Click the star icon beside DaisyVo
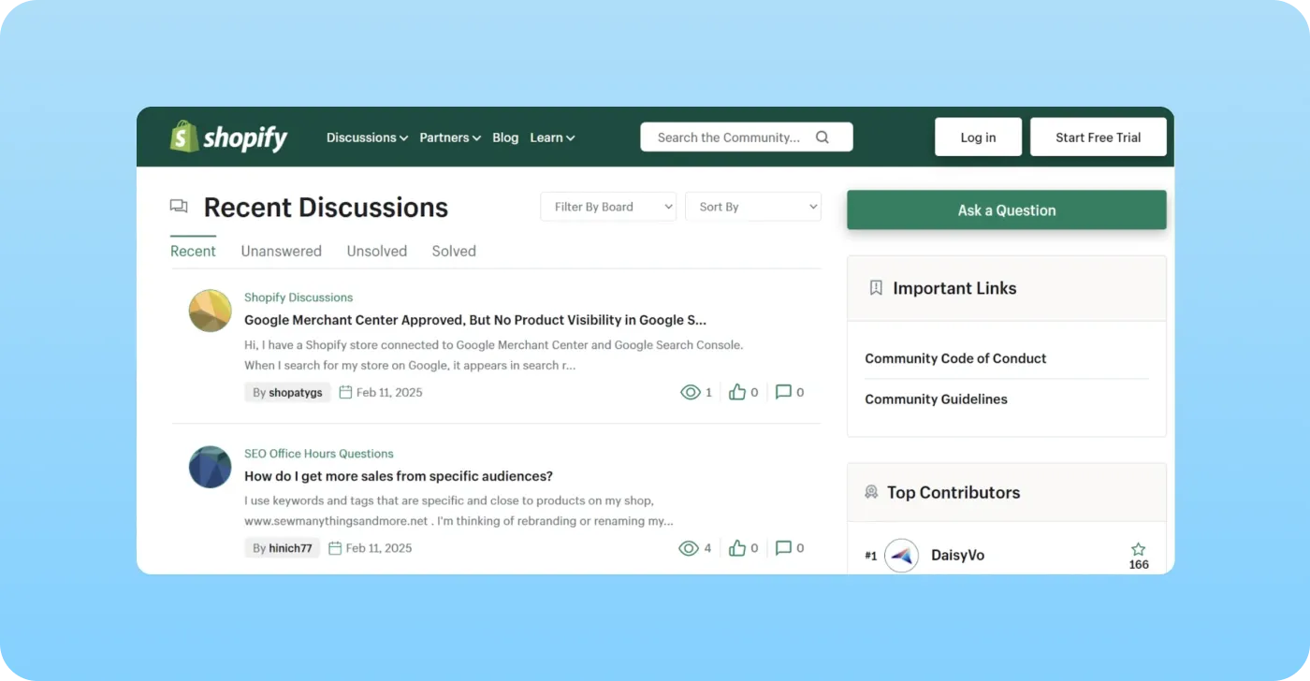 coord(1138,549)
